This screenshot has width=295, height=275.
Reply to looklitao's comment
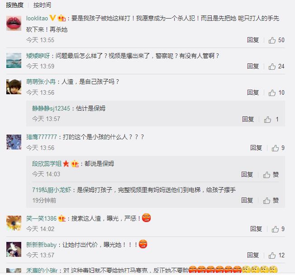tap(253, 40)
